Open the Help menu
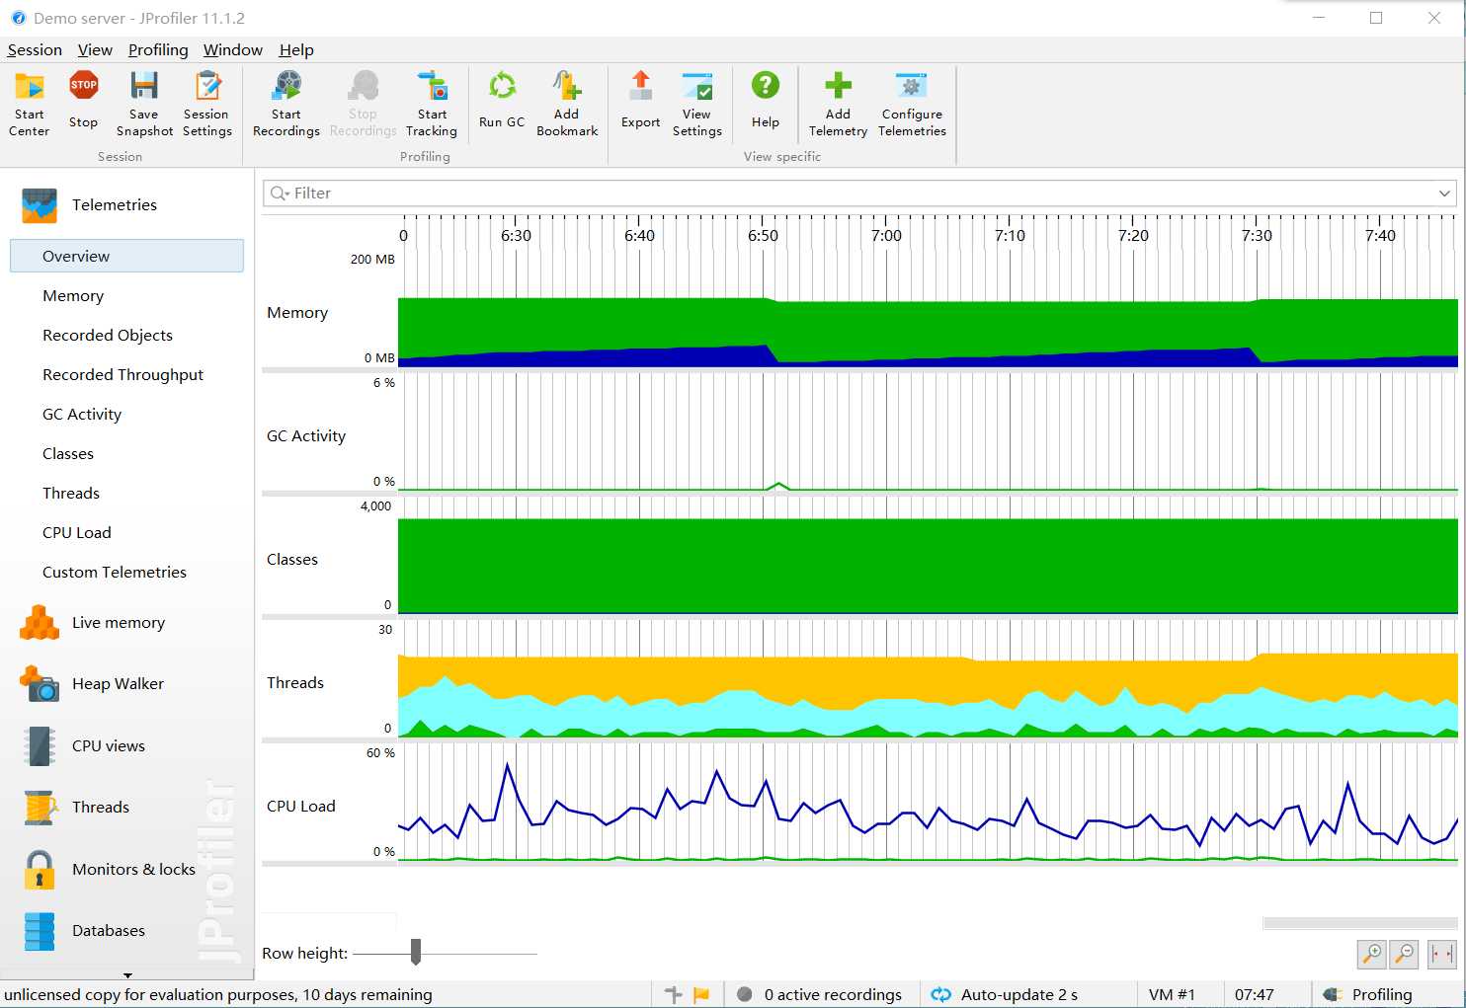Screen dimensions: 1466x1008 pos(296,50)
